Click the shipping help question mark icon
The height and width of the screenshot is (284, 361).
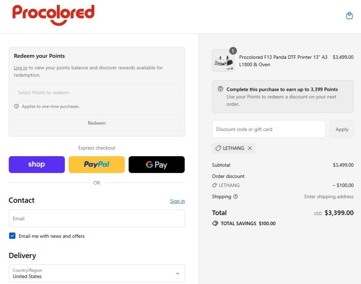coord(235,196)
